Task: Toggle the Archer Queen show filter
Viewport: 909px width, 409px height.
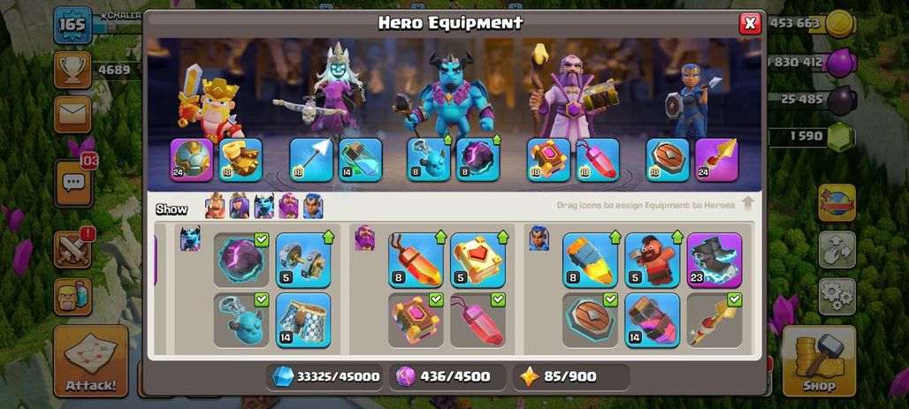Action: pyautogui.click(x=239, y=206)
